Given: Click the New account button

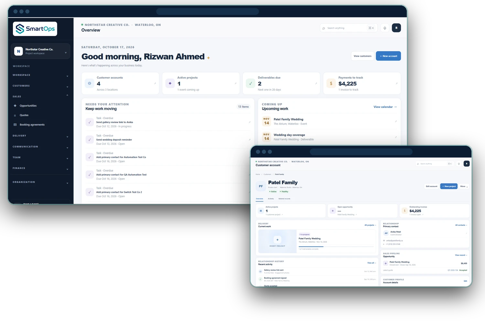Looking at the screenshot, I should click(x=388, y=56).
